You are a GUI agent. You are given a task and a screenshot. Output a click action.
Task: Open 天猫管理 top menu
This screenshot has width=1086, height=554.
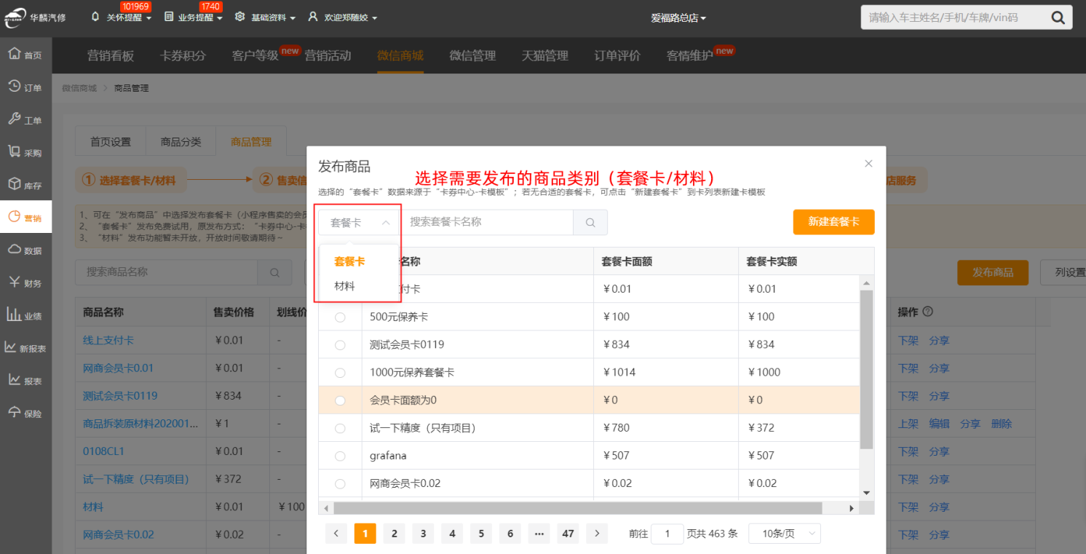pos(545,55)
